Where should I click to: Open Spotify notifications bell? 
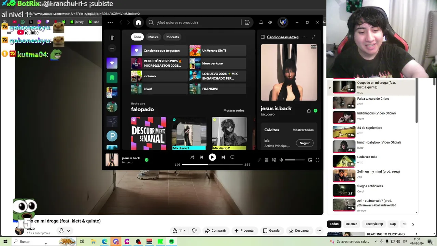pyautogui.click(x=261, y=22)
